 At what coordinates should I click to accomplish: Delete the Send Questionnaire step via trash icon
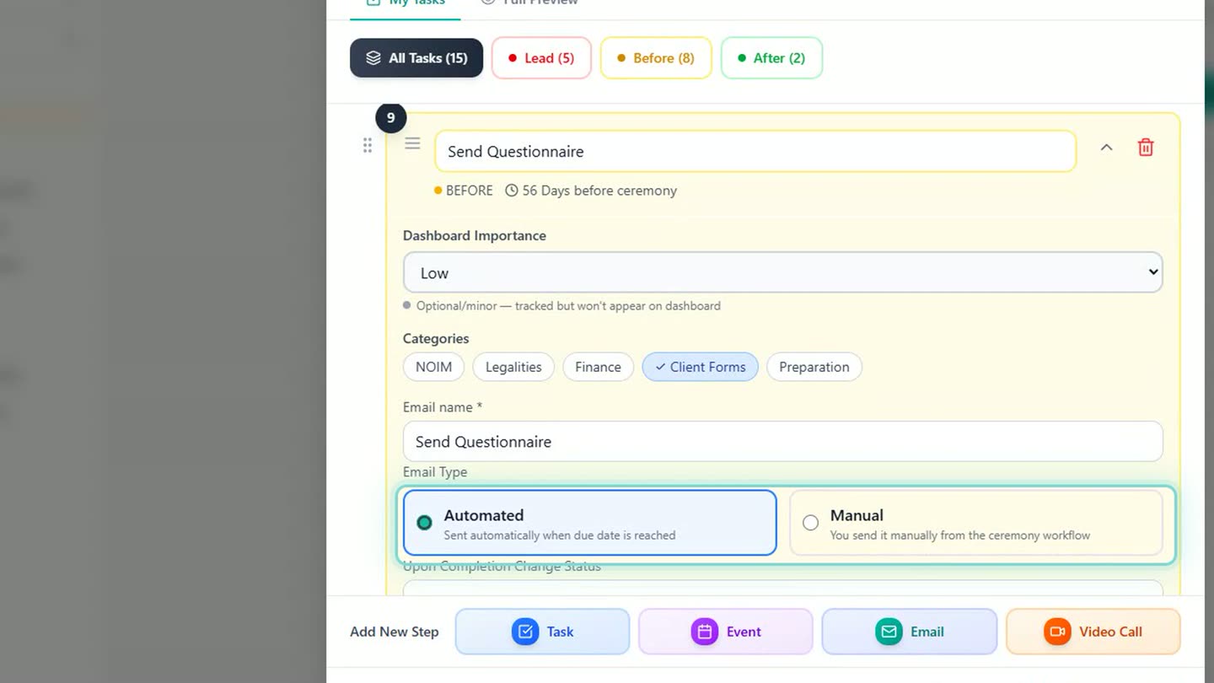click(x=1146, y=148)
